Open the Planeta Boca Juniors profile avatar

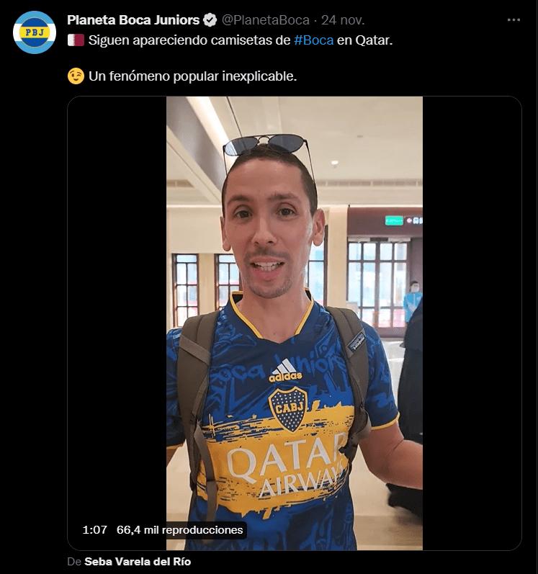pos(35,32)
